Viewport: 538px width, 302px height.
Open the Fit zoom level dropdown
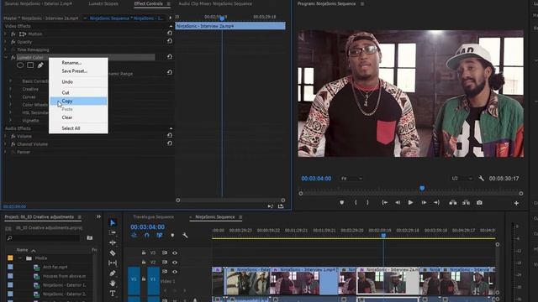tap(351, 179)
